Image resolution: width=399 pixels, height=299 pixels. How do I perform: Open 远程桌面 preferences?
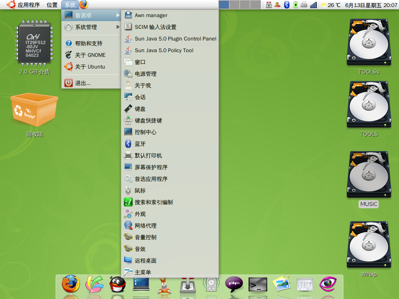click(x=170, y=261)
